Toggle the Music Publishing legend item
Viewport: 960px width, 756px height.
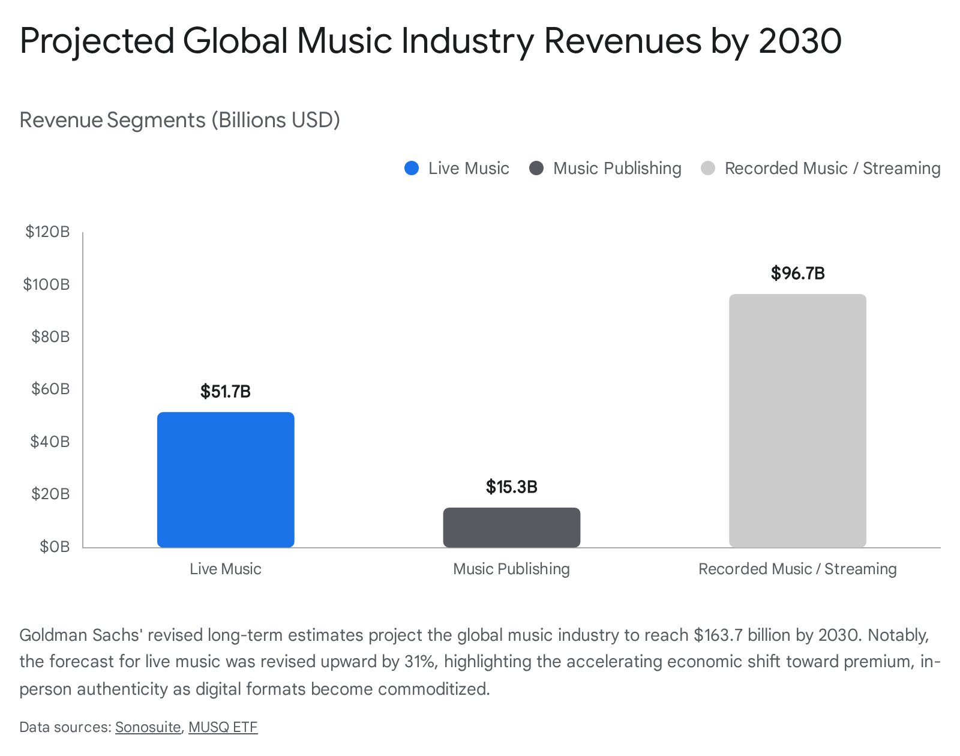click(605, 169)
